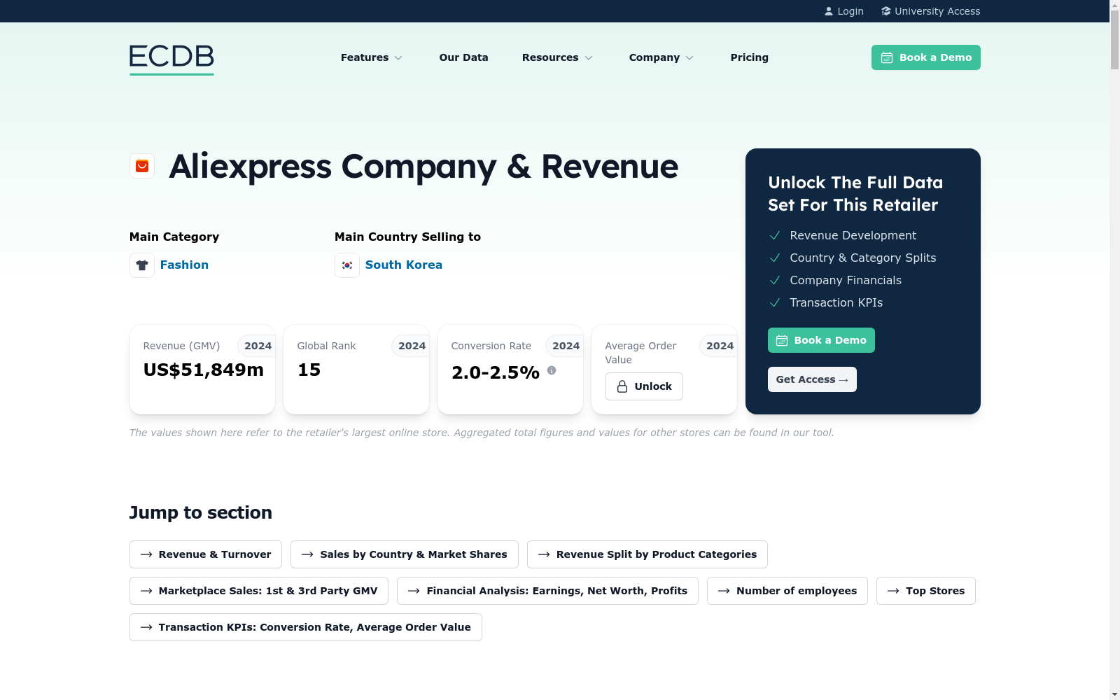Click the 2024 badge on Average Order Value
Viewport: 1120px width, 700px height.
coord(718,346)
